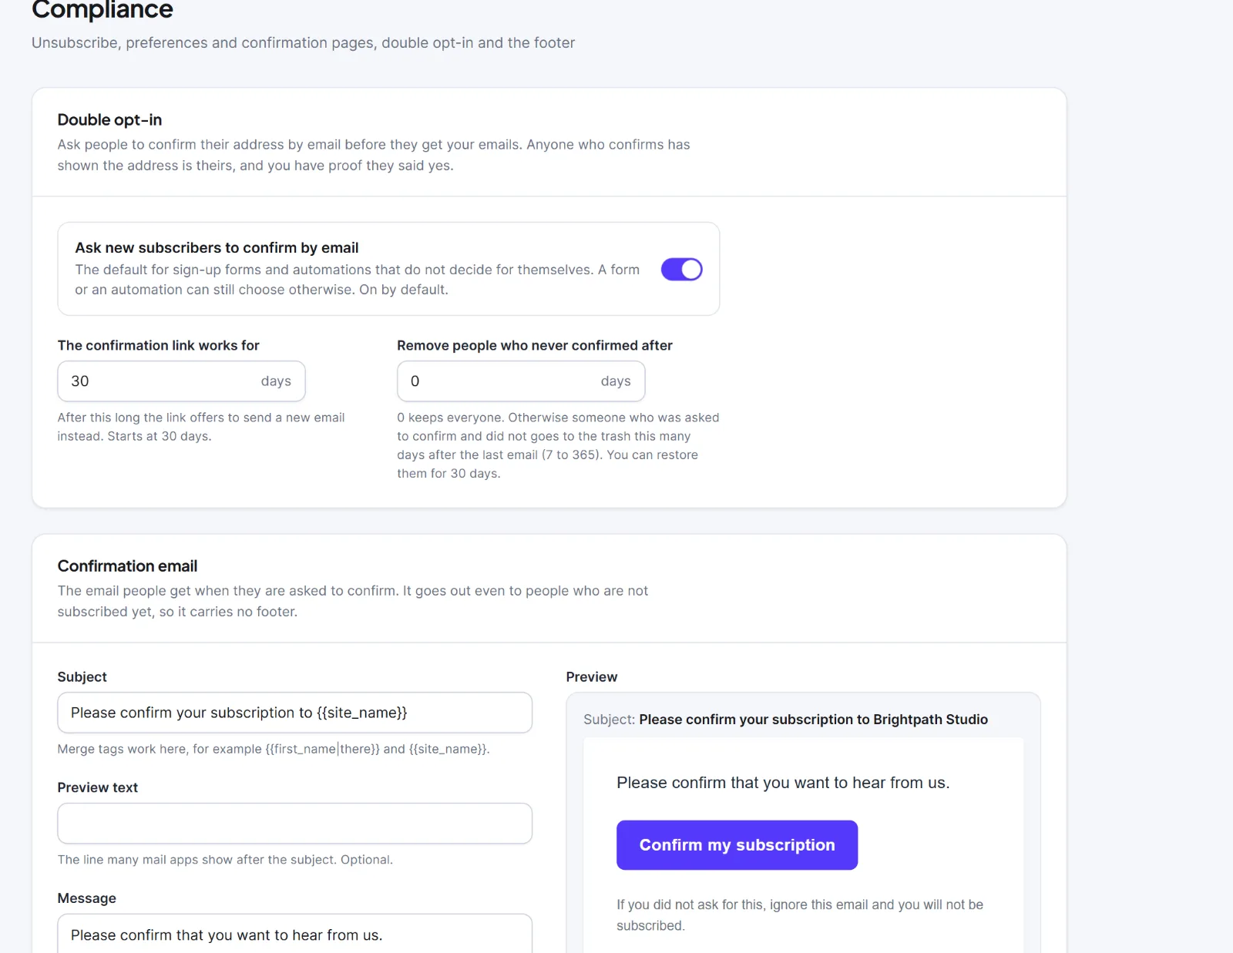Click the merge tags hint under Subject

(x=274, y=749)
